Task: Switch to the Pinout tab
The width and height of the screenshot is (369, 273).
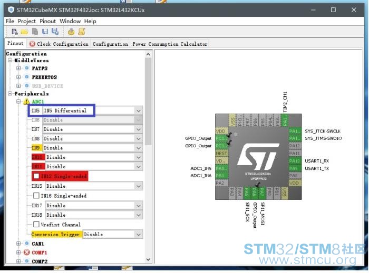Action: point(15,43)
